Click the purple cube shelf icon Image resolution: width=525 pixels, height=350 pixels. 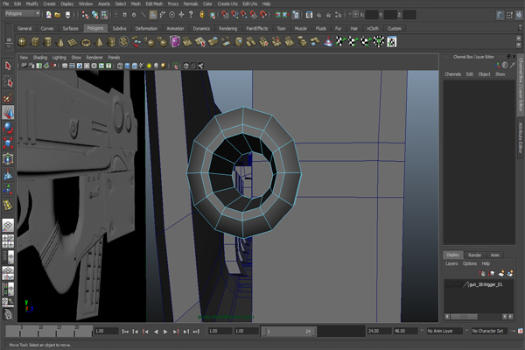point(175,42)
